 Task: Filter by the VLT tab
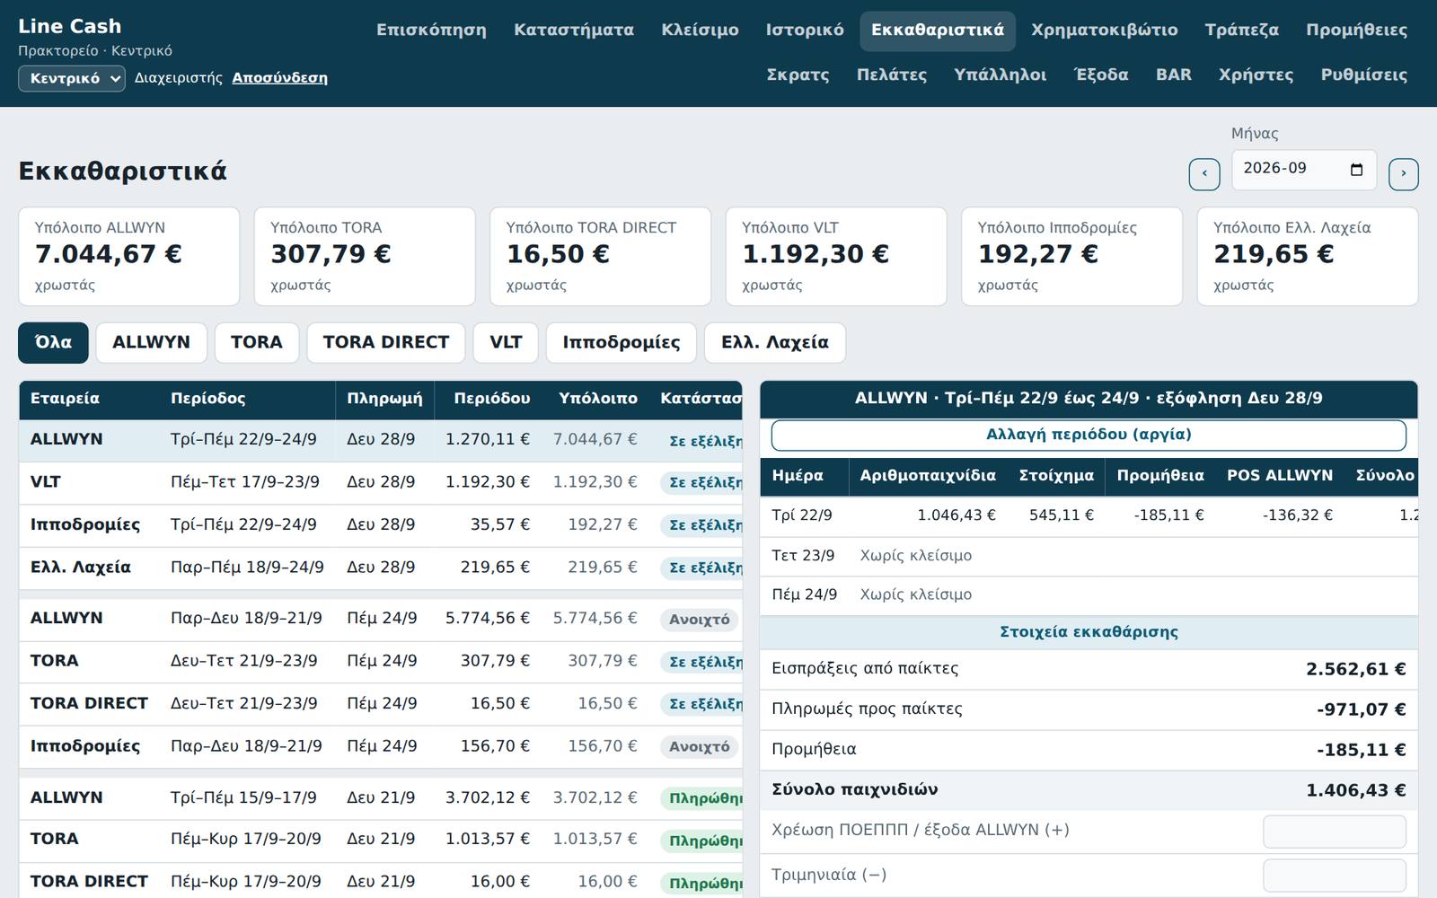[506, 343]
